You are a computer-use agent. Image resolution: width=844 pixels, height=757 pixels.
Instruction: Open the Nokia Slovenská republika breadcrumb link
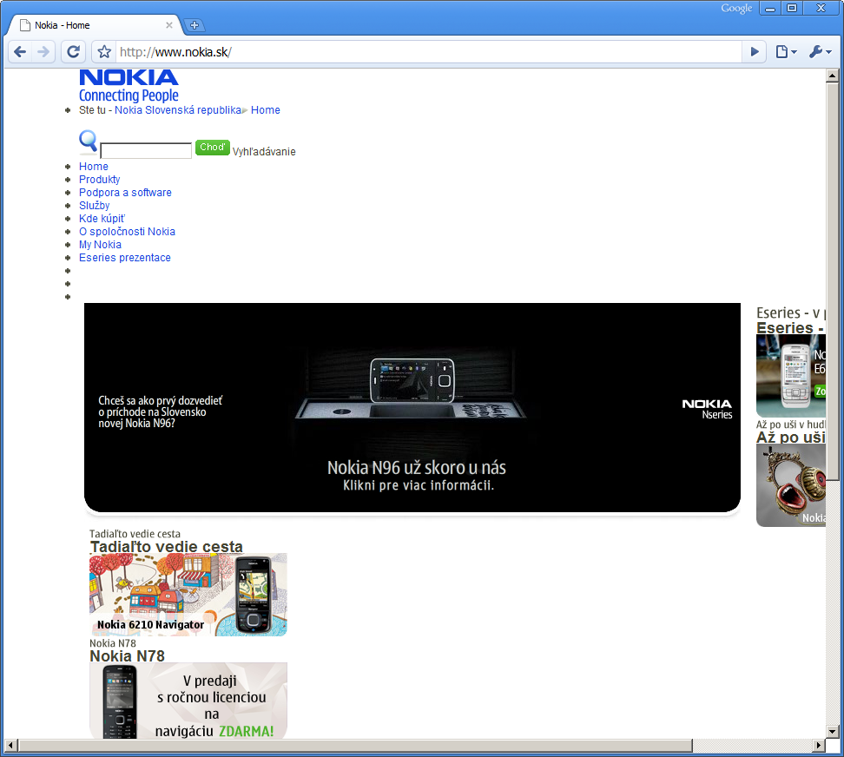coord(178,109)
